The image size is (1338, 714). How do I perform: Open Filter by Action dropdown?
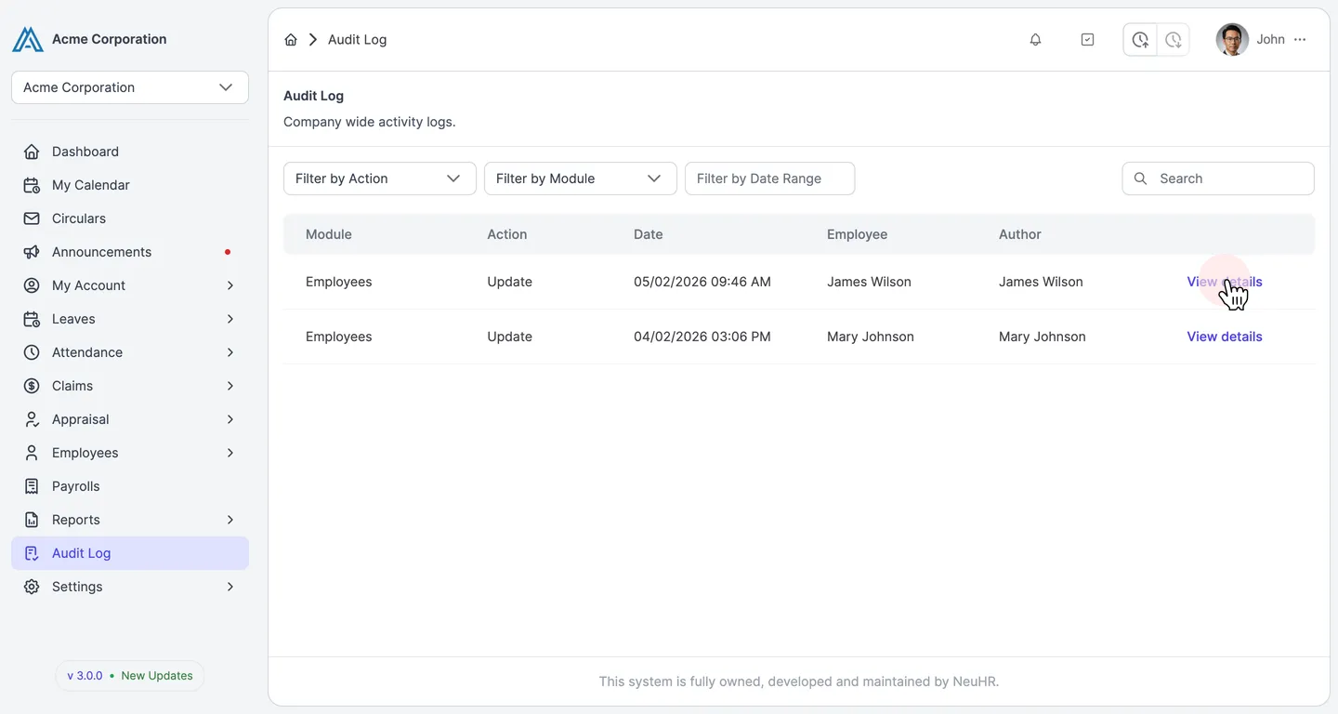coord(380,178)
